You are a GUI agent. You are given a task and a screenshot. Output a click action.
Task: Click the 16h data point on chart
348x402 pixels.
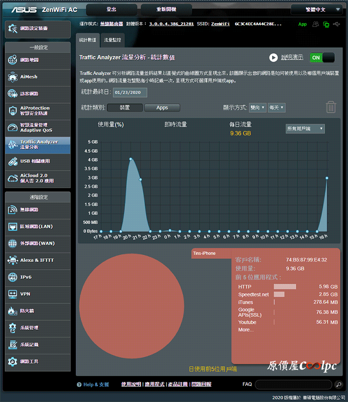point(327,178)
